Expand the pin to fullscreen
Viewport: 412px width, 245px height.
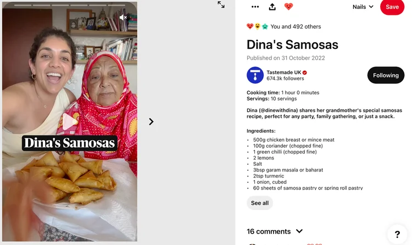[221, 4]
